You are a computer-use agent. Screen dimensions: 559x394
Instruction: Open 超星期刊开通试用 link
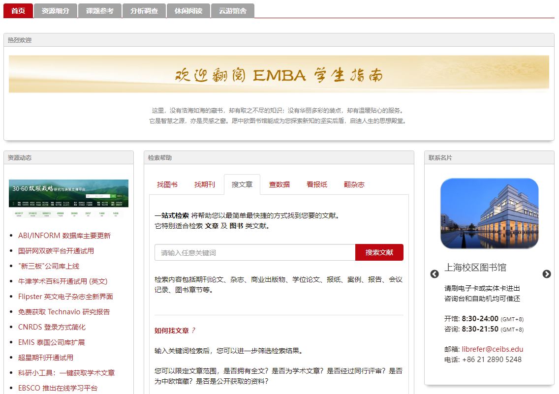[46, 358]
